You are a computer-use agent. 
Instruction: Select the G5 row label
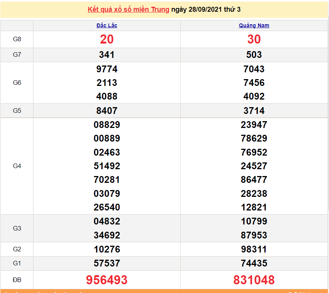pyautogui.click(x=17, y=111)
